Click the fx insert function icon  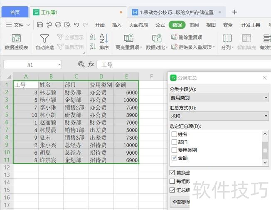(x=91, y=64)
